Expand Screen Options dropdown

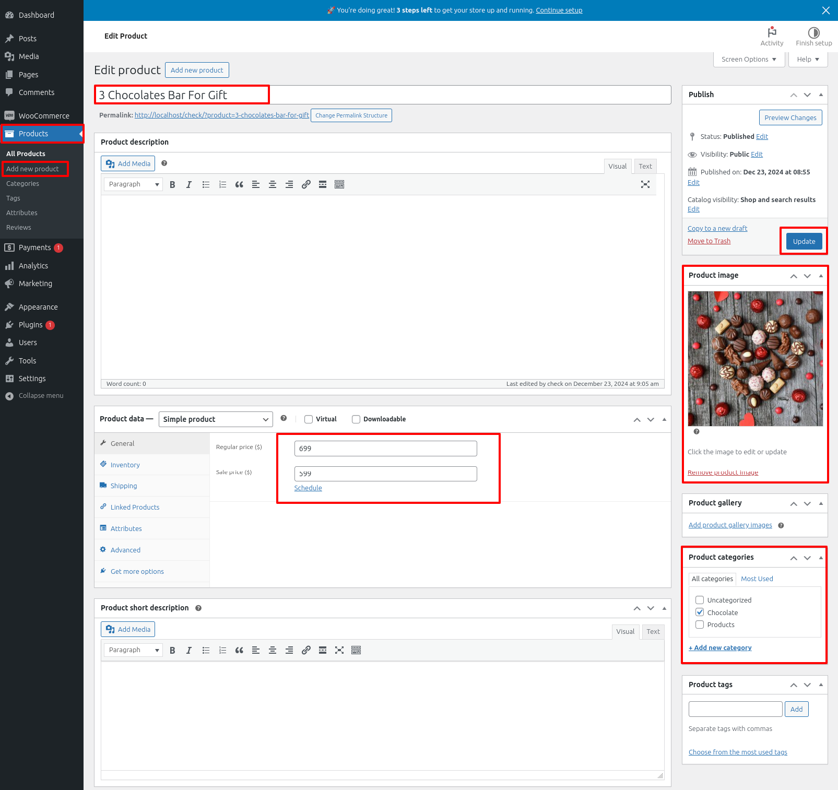coord(749,60)
